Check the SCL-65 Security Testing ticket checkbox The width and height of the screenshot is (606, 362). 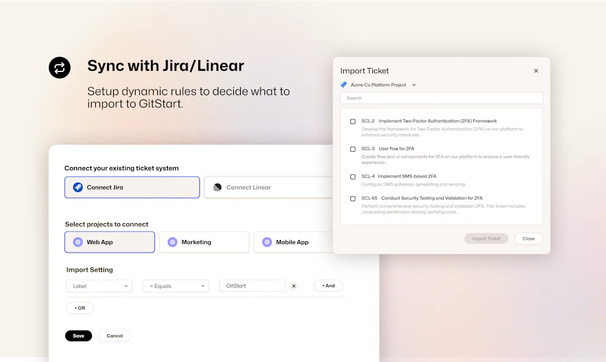tap(353, 198)
